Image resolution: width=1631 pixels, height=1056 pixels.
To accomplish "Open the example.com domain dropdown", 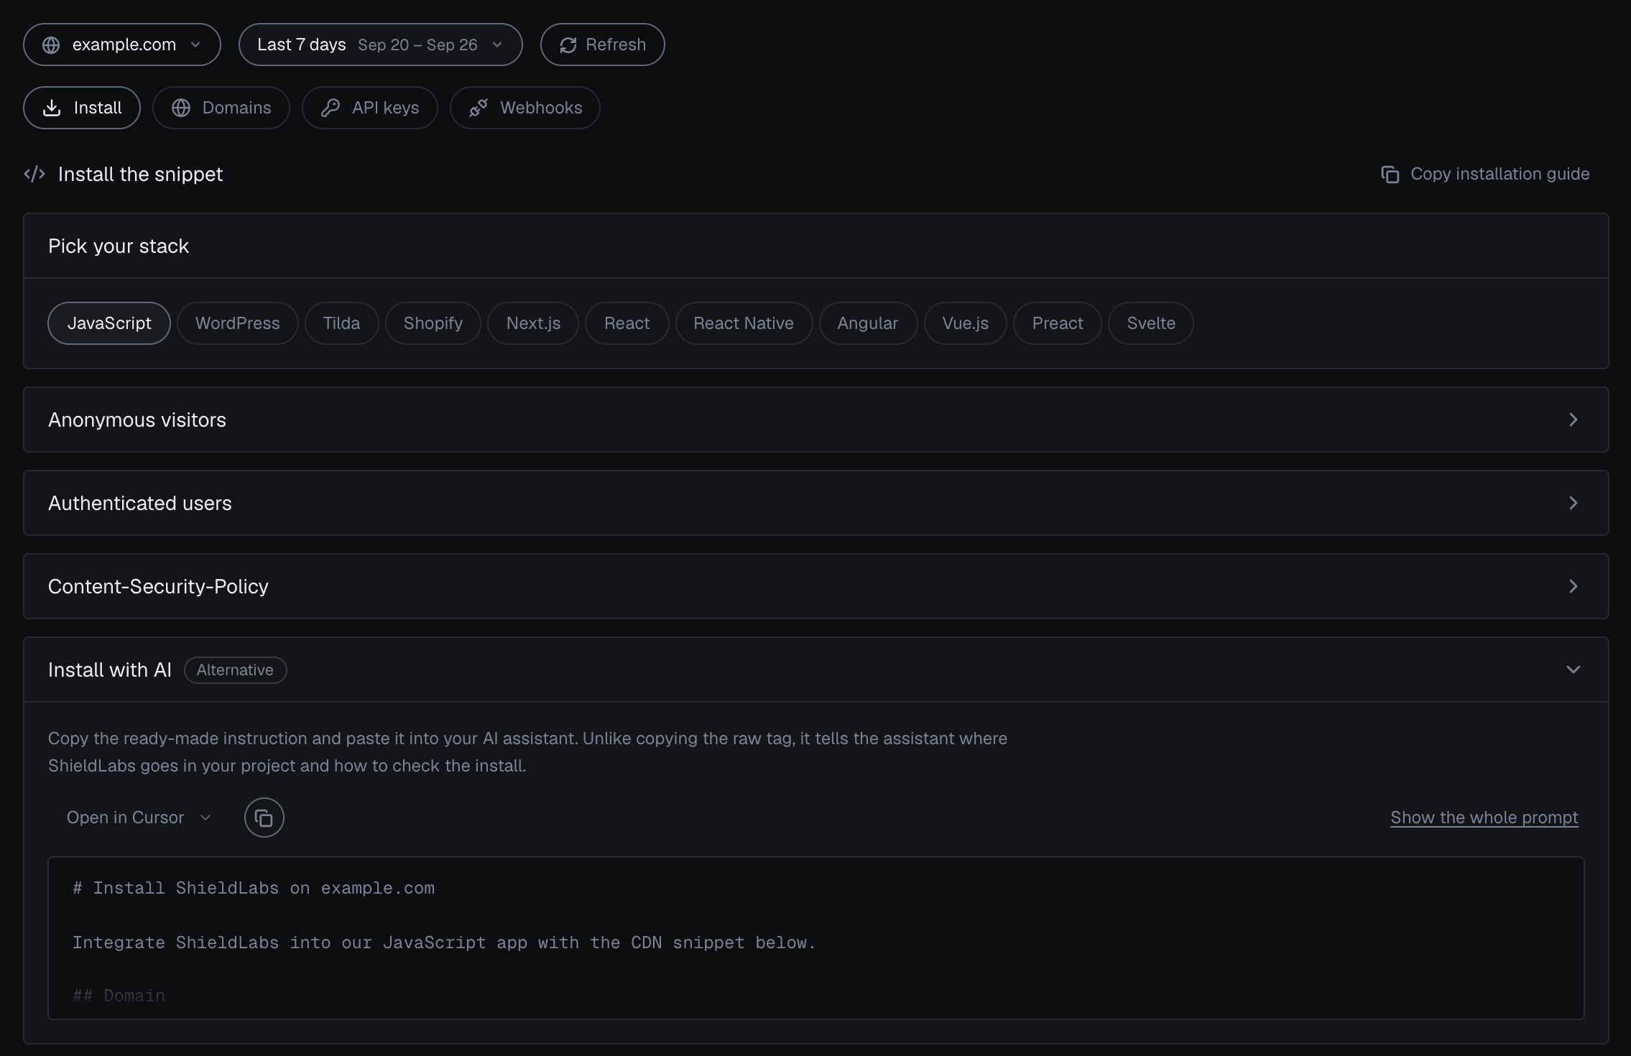I will coord(122,45).
